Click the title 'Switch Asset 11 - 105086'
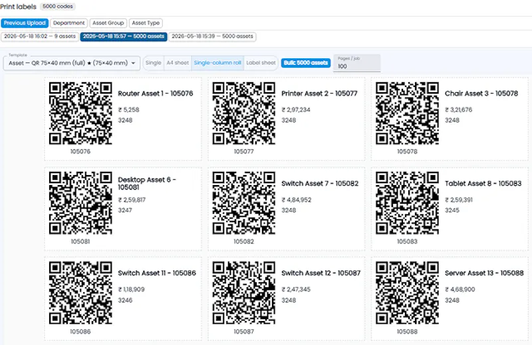The width and height of the screenshot is (532, 345). (157, 273)
